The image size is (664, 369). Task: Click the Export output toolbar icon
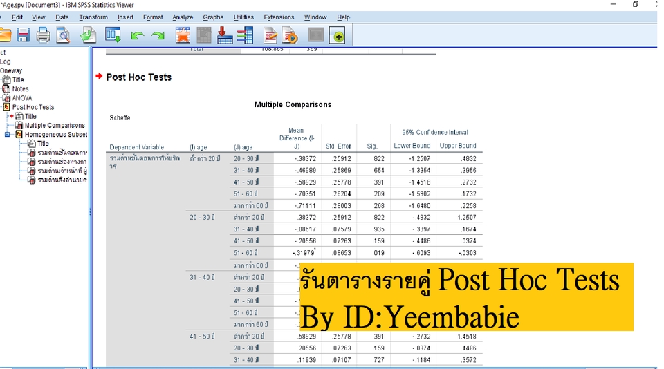88,35
